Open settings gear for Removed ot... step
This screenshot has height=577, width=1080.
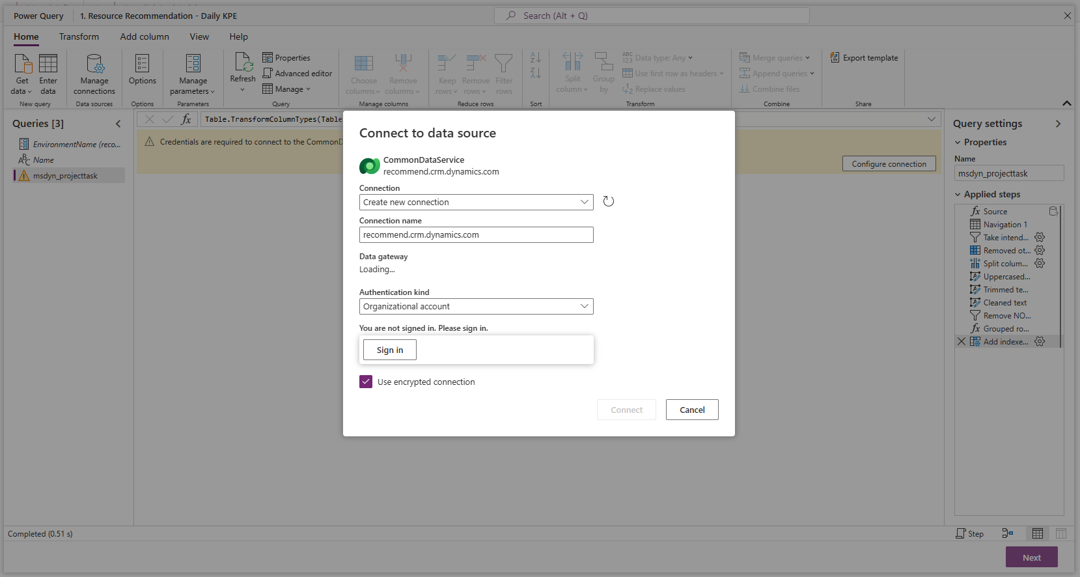tap(1040, 250)
